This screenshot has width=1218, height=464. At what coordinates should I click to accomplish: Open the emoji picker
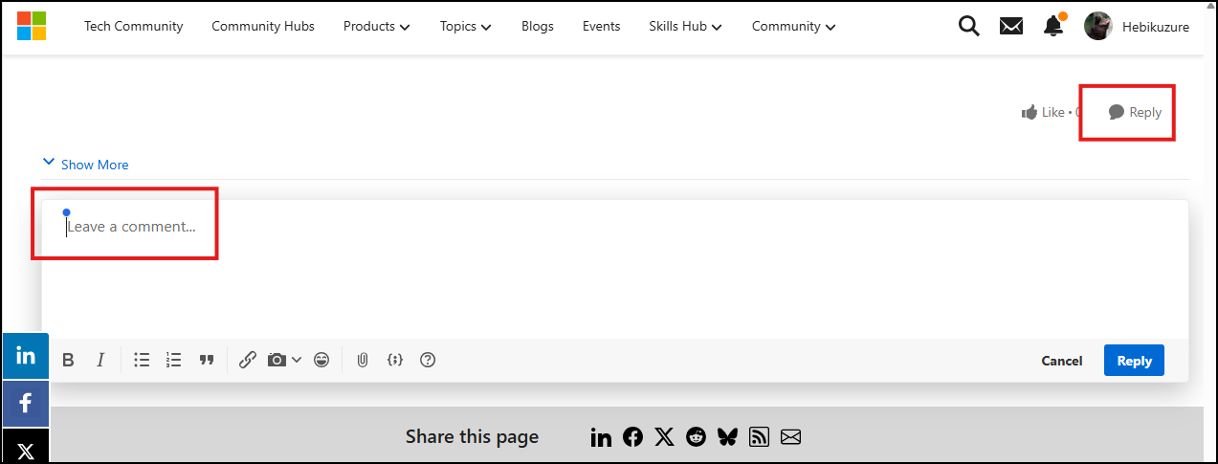321,360
